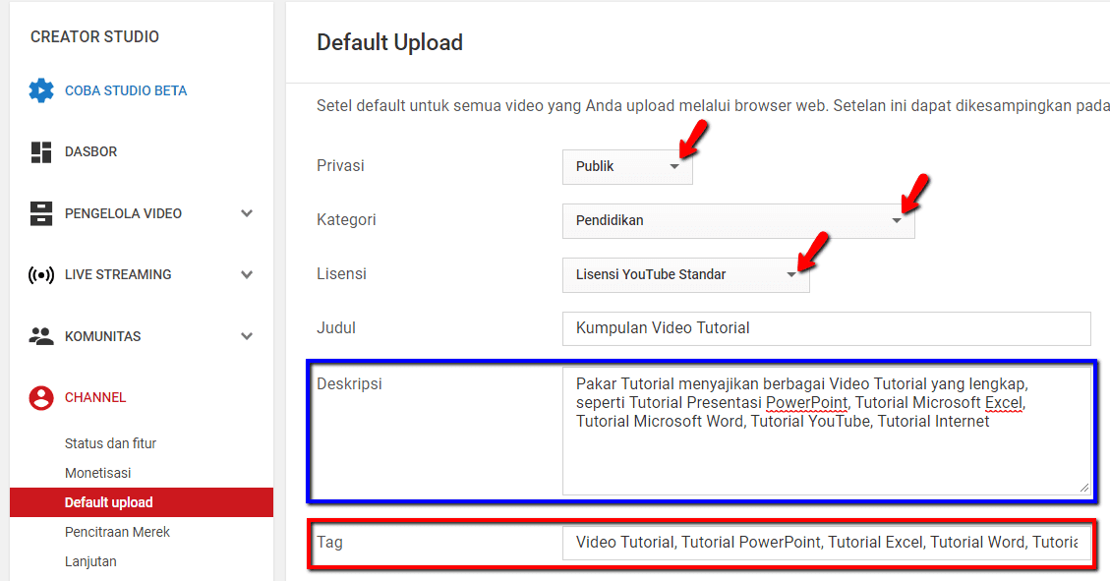The width and height of the screenshot is (1110, 581).
Task: Click the Judul field label
Action: tap(336, 328)
